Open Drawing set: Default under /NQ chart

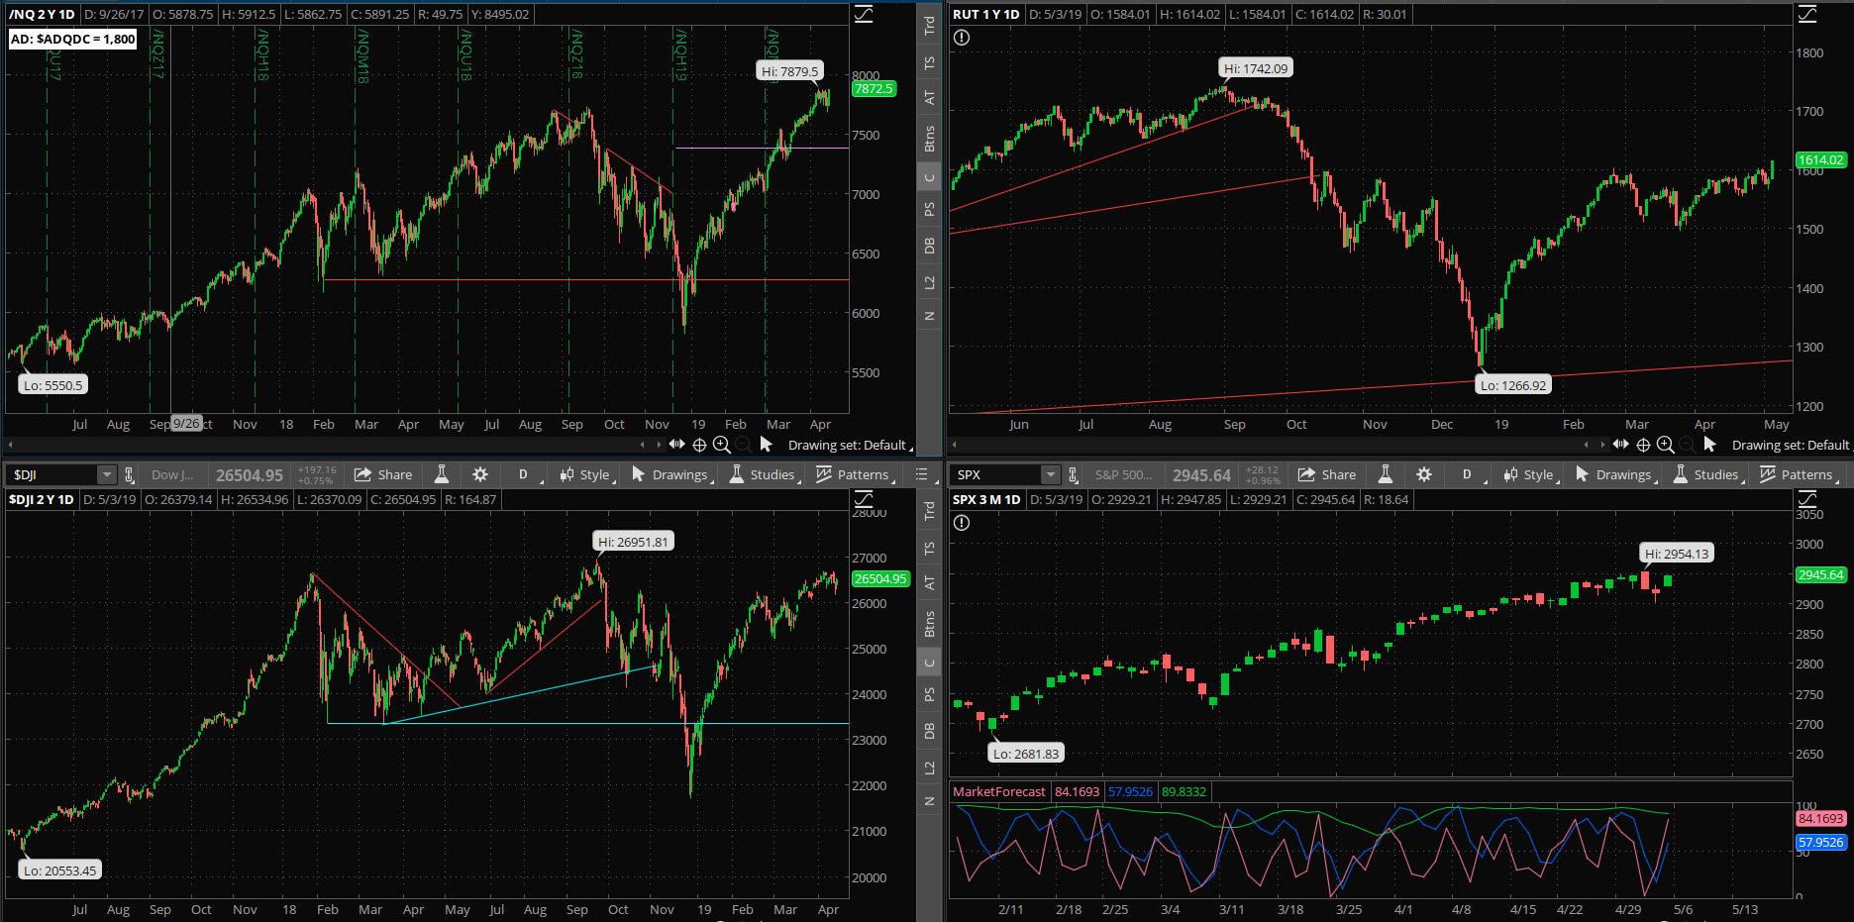tap(850, 445)
